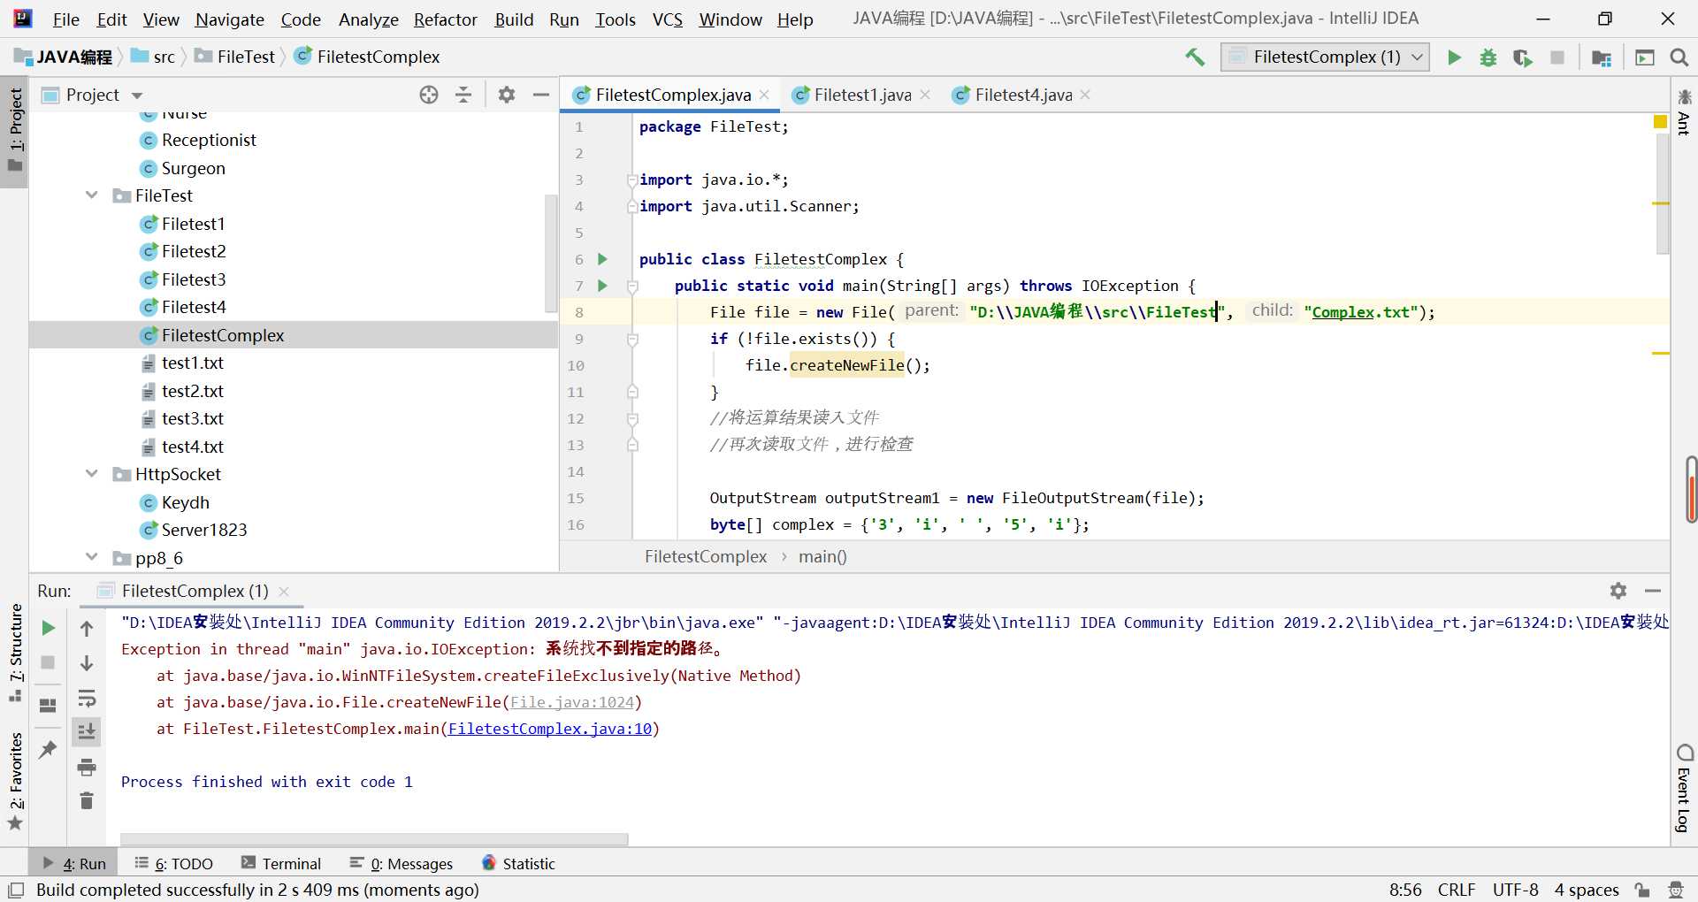Collapse all in Project panel

463,95
